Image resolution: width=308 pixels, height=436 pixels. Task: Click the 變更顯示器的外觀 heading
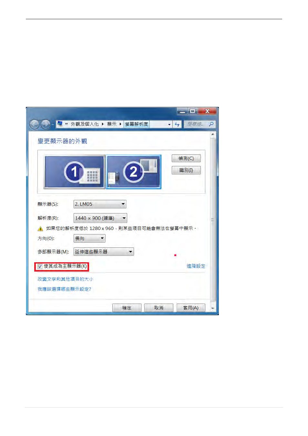(x=62, y=141)
